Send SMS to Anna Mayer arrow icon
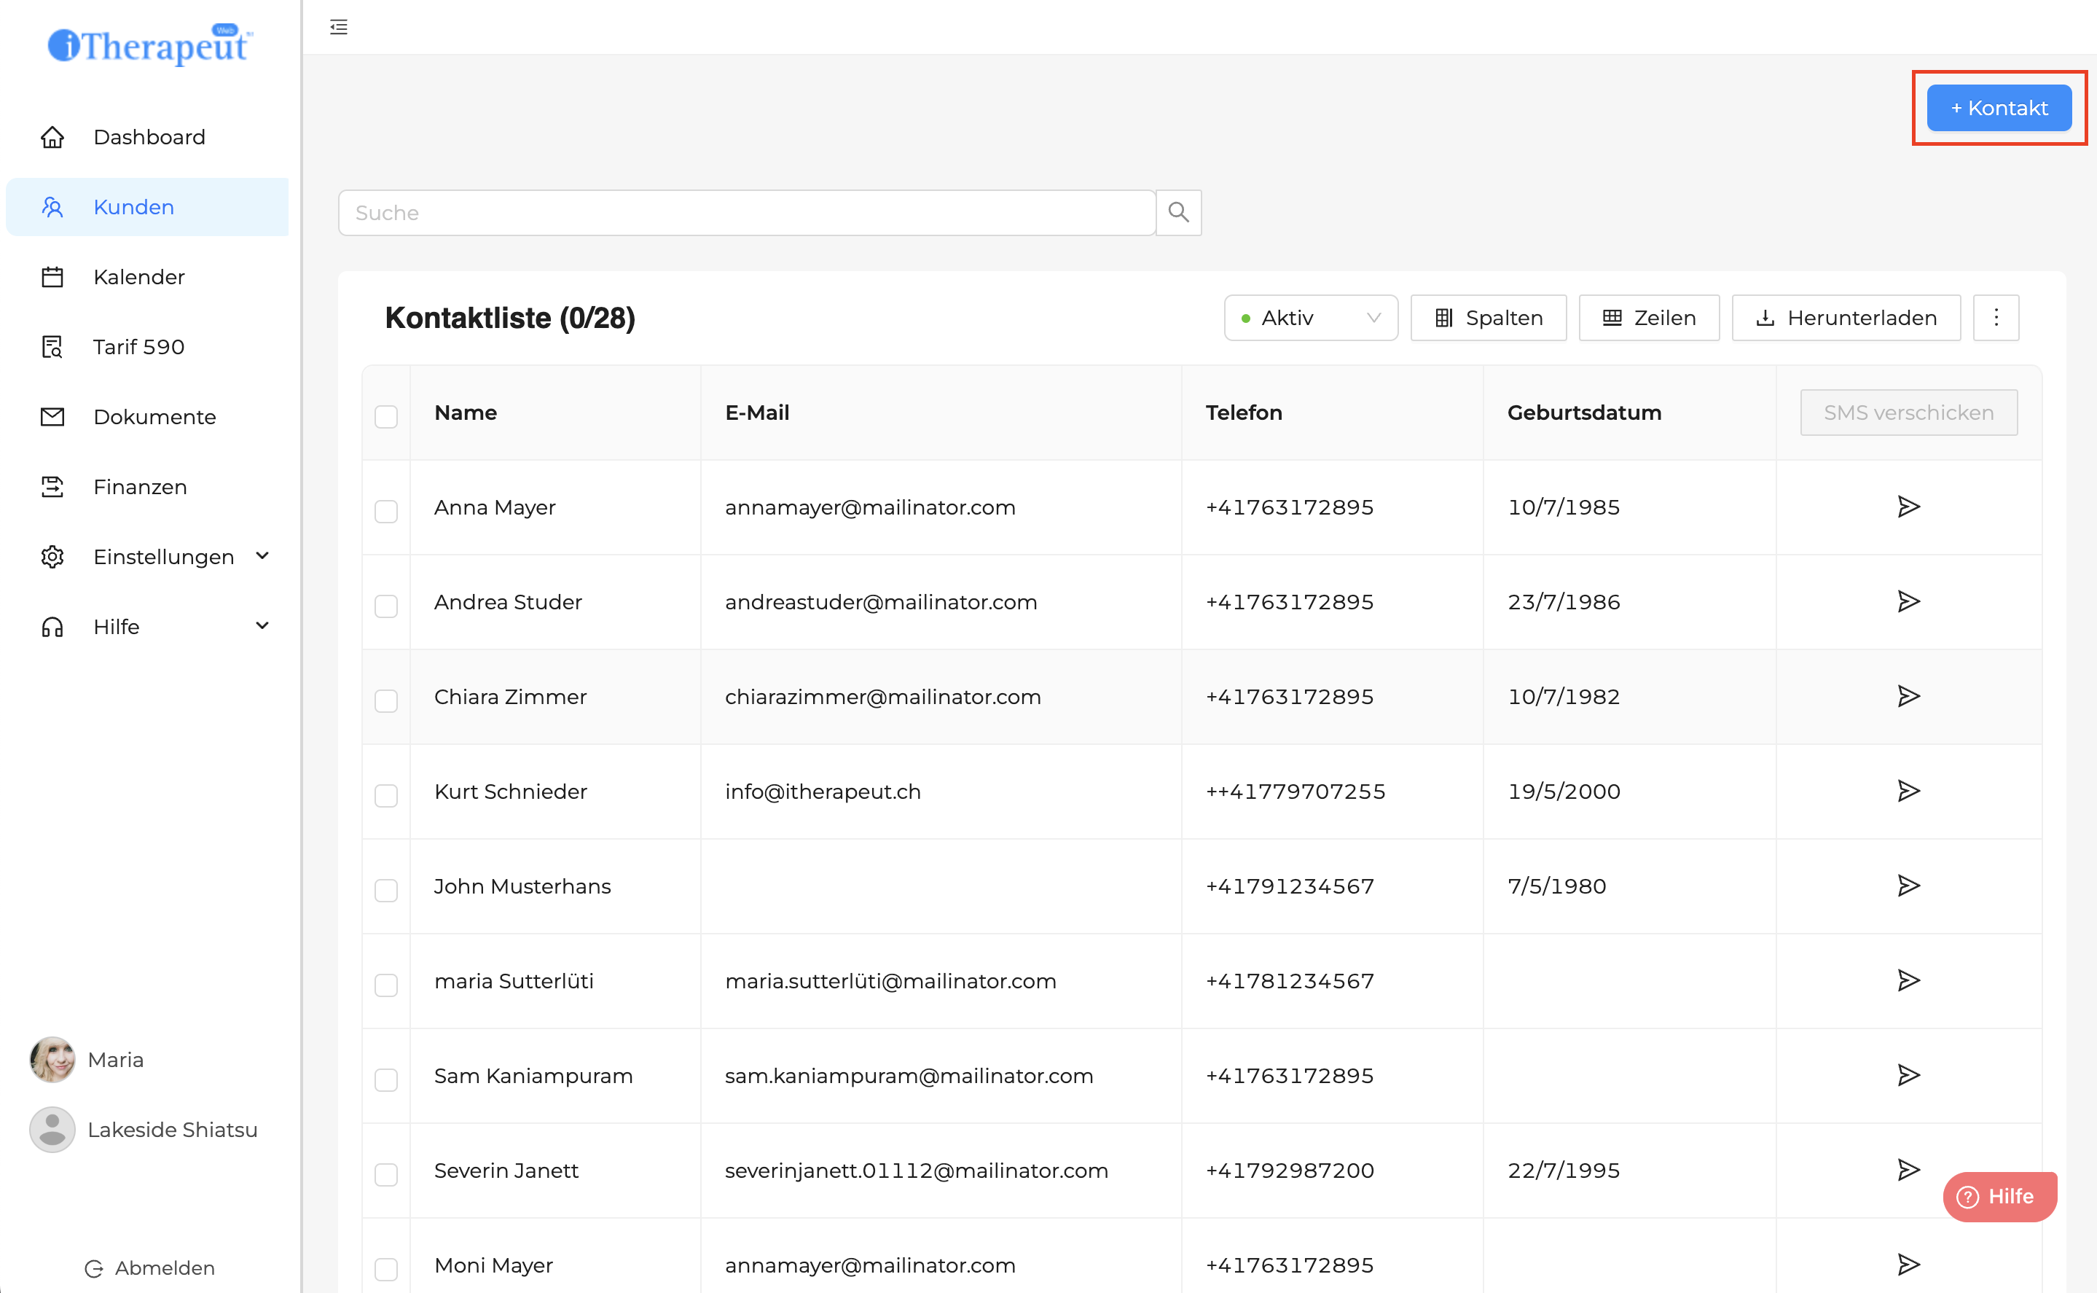The image size is (2097, 1293). point(1908,507)
